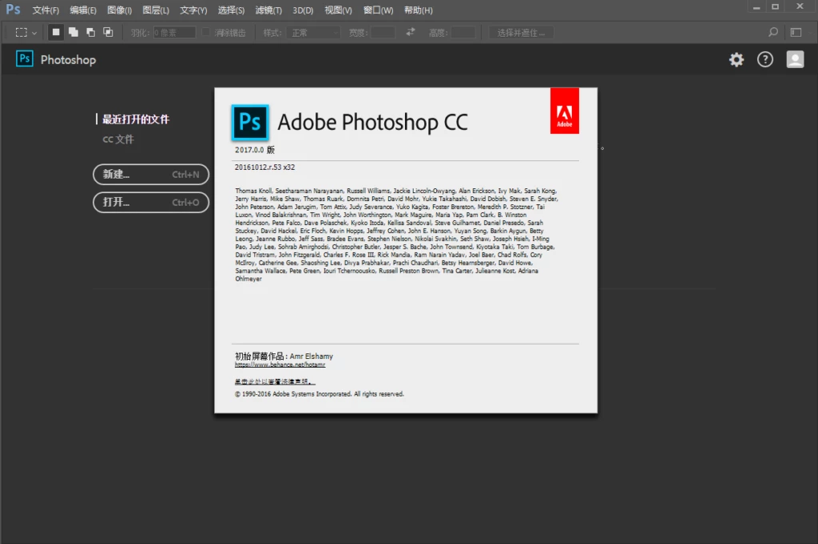Open the 样式 style dropdown
The width and height of the screenshot is (818, 544).
click(313, 33)
